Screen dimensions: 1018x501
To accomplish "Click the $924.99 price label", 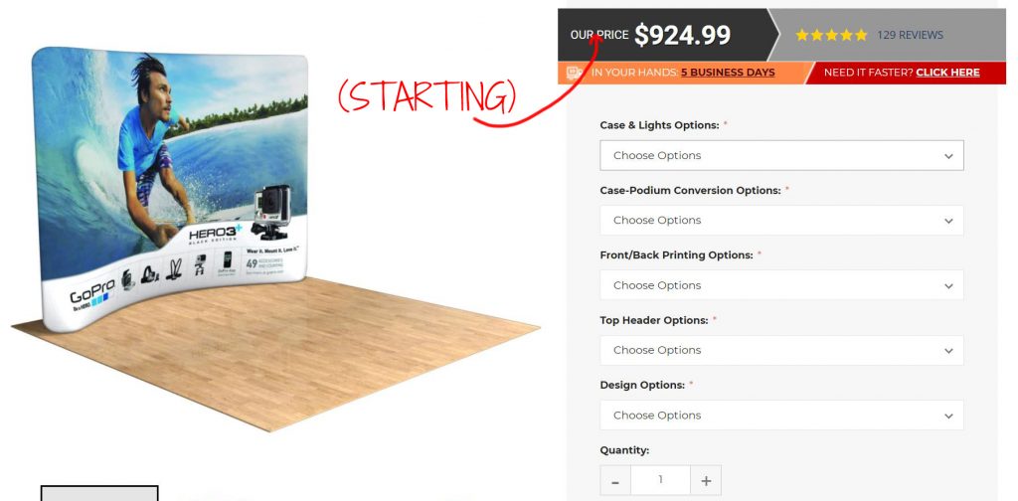I will click(682, 35).
